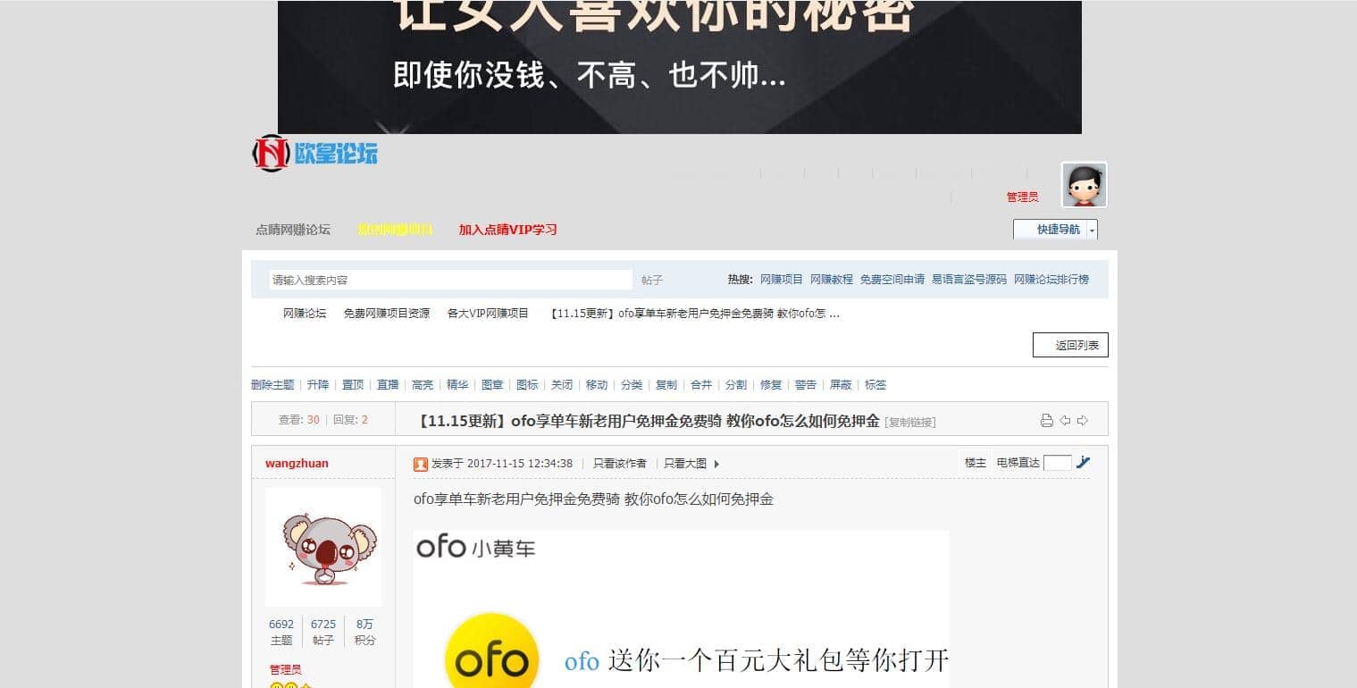Select 删除主题 moderation option

272,384
